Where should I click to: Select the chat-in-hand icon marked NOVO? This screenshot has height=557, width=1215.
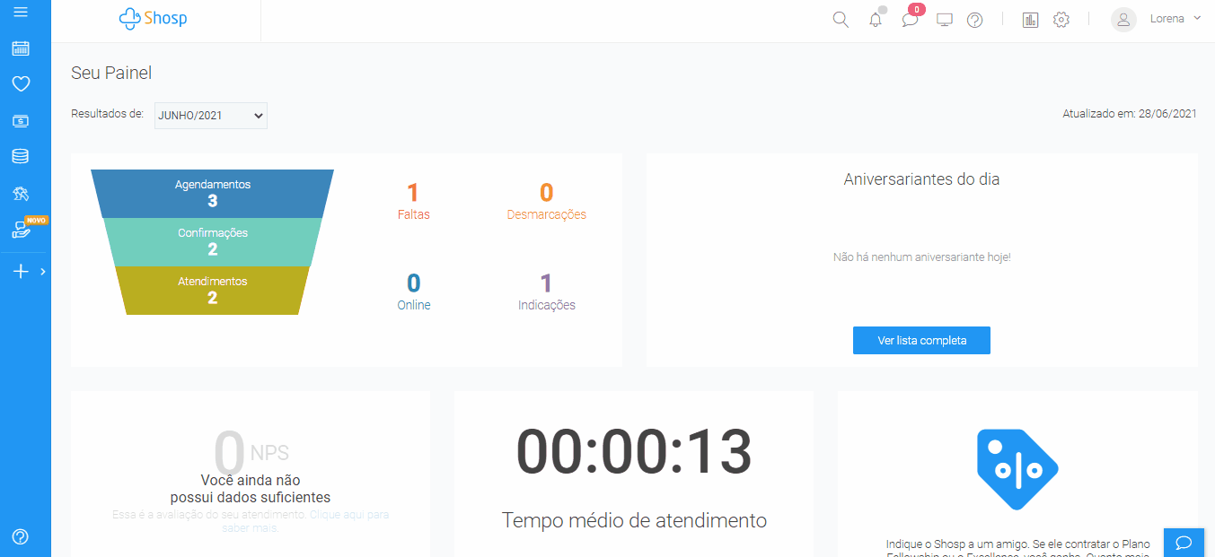pos(20,230)
